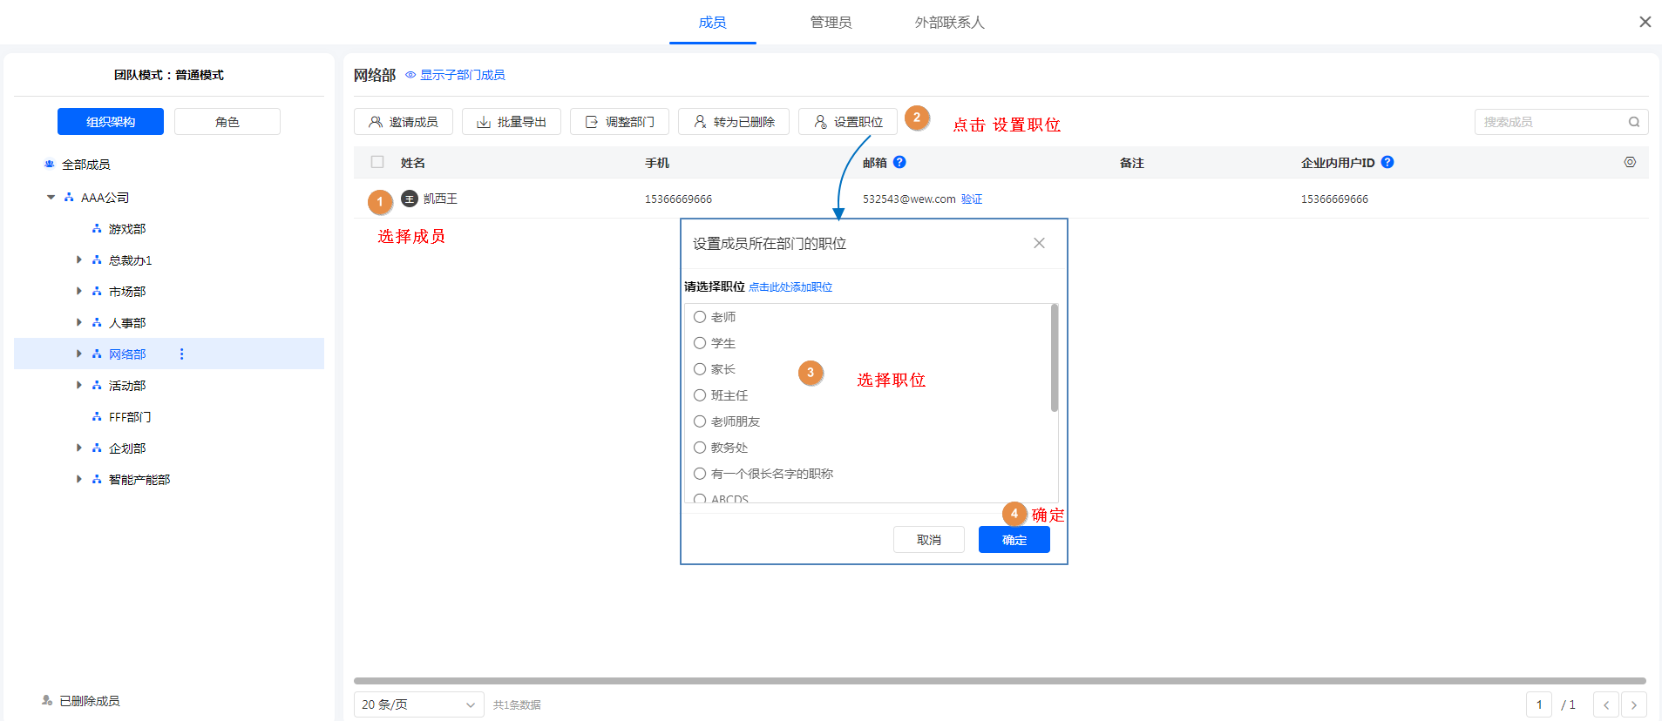Image resolution: width=1662 pixels, height=721 pixels.
Task: Click the search magnifier icon in 搜索成员
Action: click(1634, 122)
